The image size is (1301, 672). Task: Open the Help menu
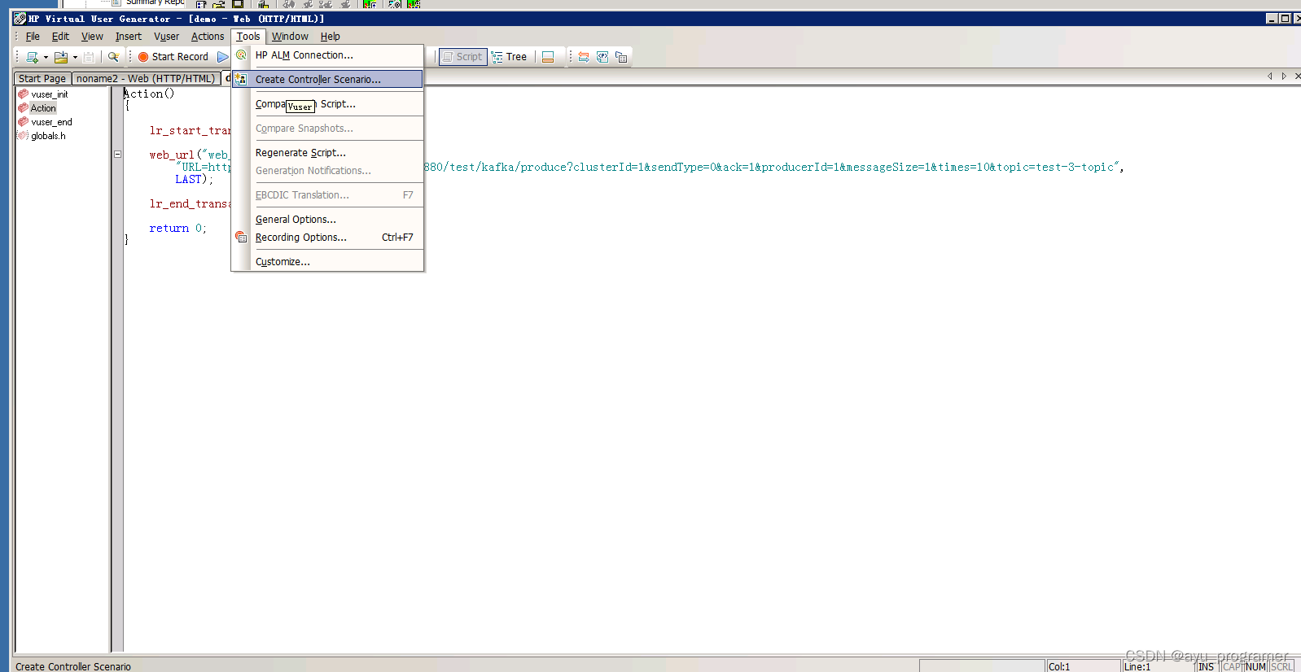click(330, 37)
